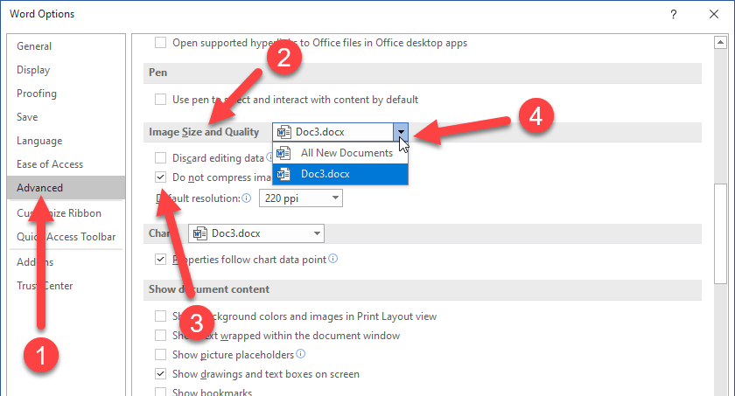Viewport: 735px width, 396px height.
Task: Click info icon next to Show picture placeholders
Action: [x=301, y=354]
